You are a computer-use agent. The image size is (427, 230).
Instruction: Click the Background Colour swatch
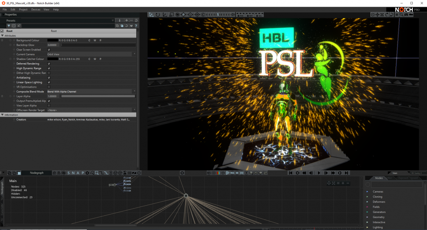52,40
